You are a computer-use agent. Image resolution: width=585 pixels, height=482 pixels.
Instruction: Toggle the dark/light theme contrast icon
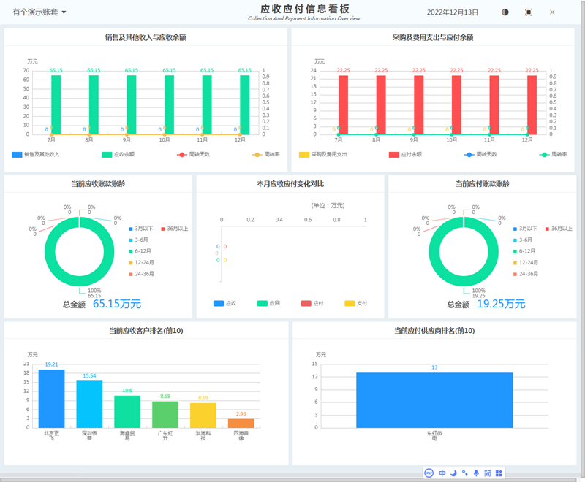505,12
